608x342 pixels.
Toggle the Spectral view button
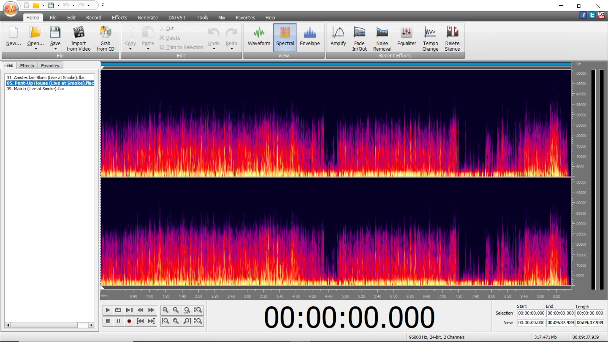pos(285,36)
